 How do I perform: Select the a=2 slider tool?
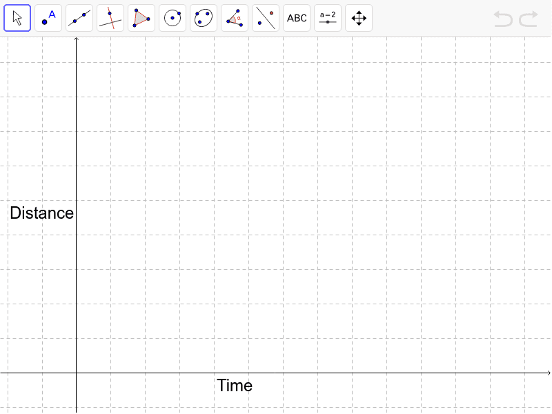pyautogui.click(x=328, y=18)
